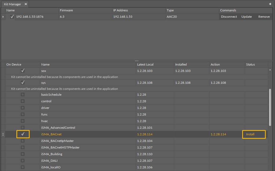
Task: Close the Kit Manager tab
Action: [x=26, y=4]
